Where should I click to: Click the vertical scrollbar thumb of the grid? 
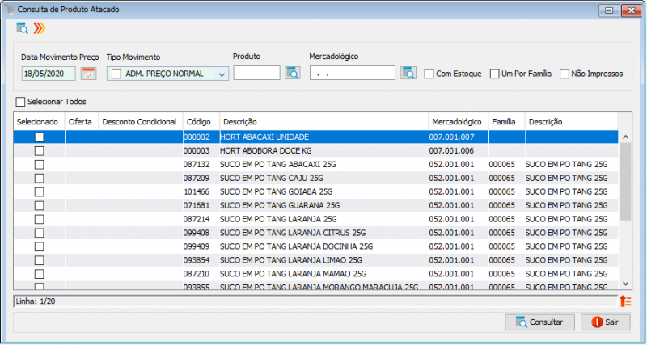pos(625,181)
